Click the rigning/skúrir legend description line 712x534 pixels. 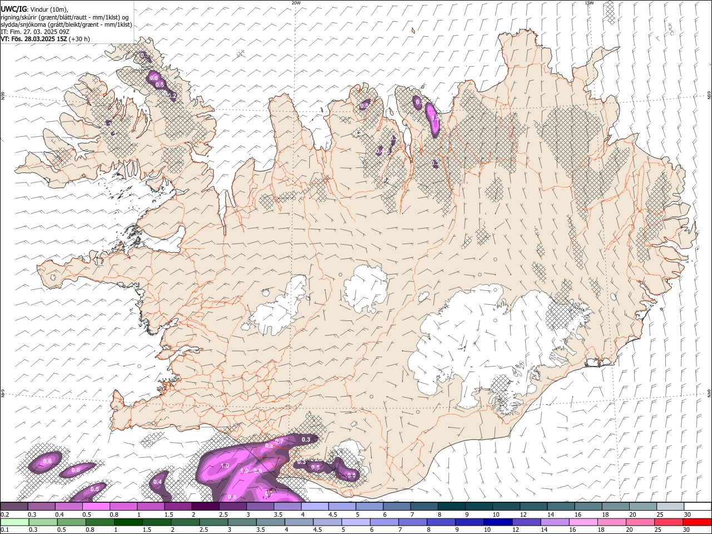tap(65, 17)
